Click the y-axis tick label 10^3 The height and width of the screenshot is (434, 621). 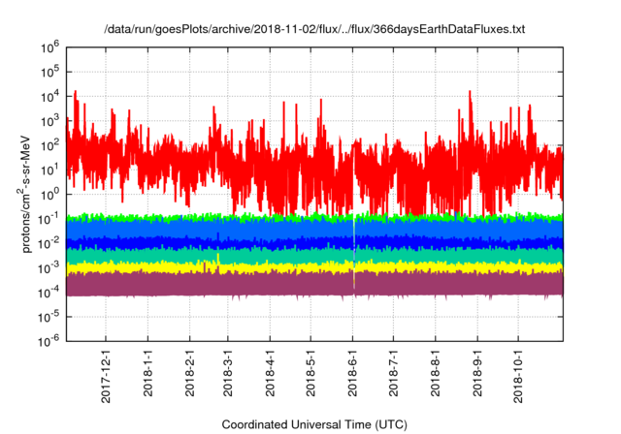tap(49, 121)
